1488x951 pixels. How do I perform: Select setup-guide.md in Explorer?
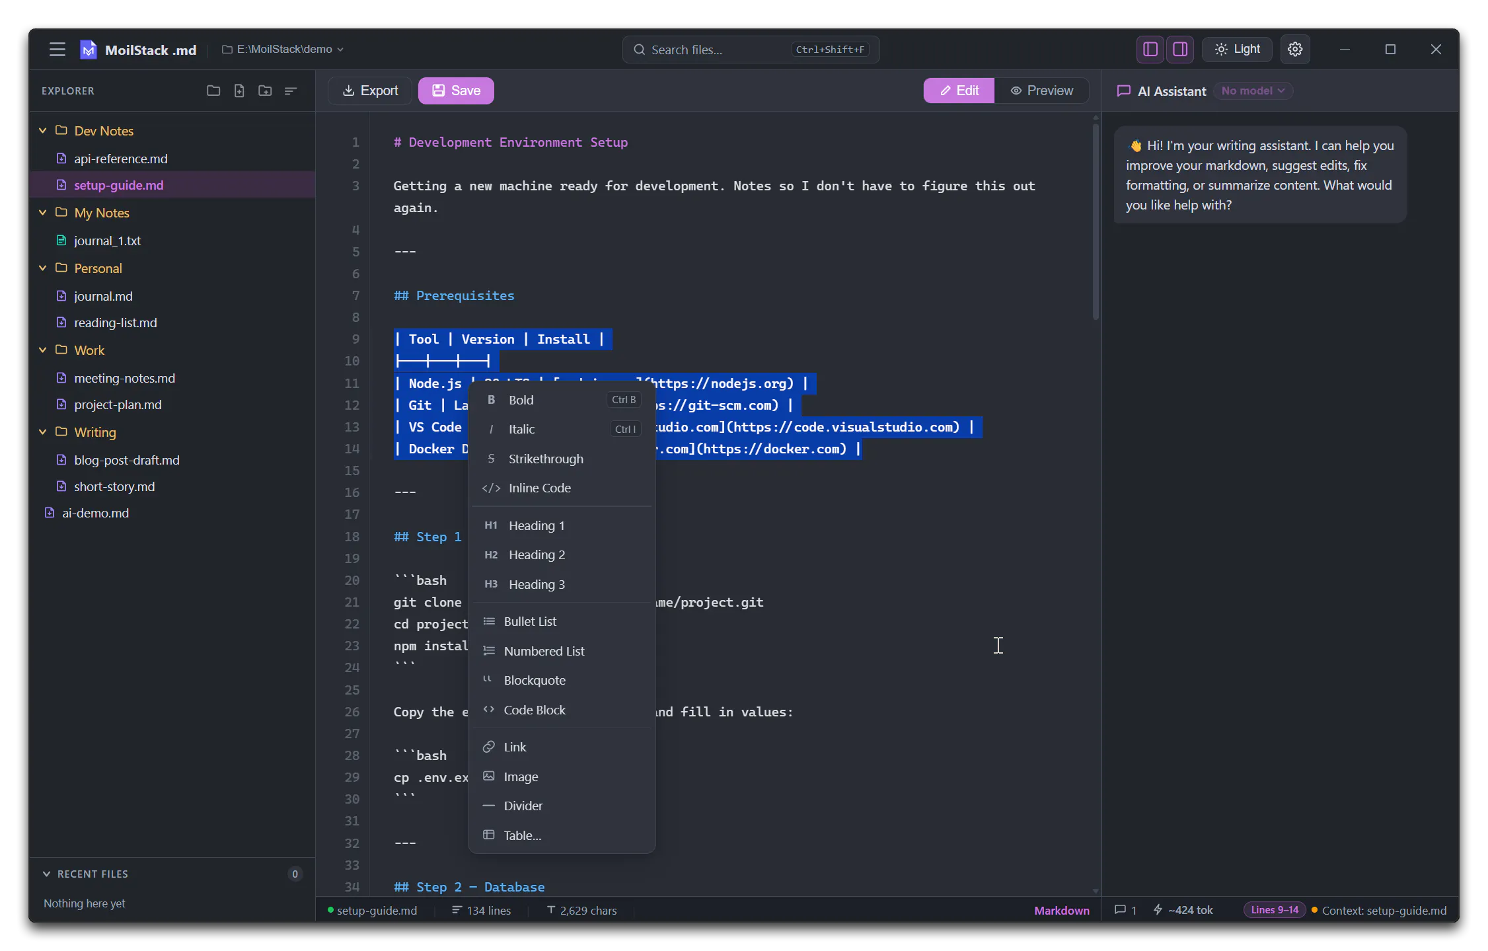point(172,185)
